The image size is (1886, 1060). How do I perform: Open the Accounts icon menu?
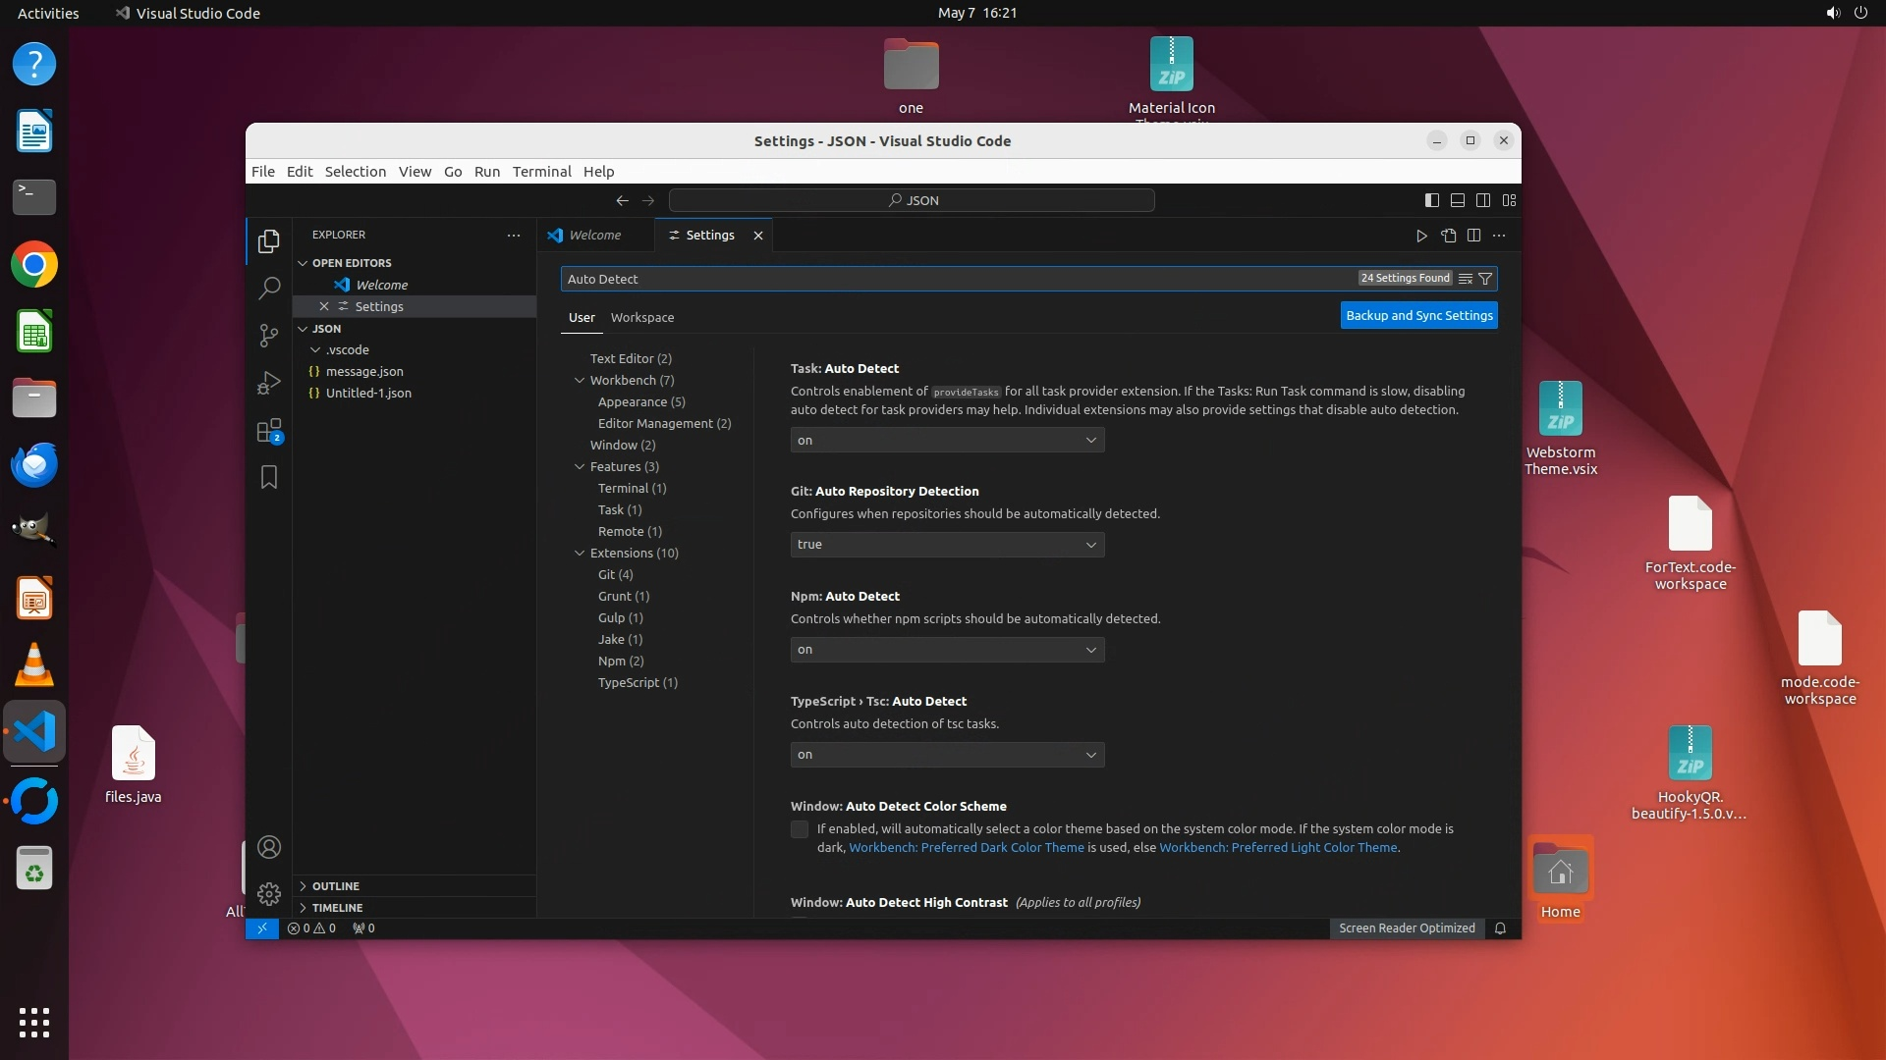[x=268, y=847]
